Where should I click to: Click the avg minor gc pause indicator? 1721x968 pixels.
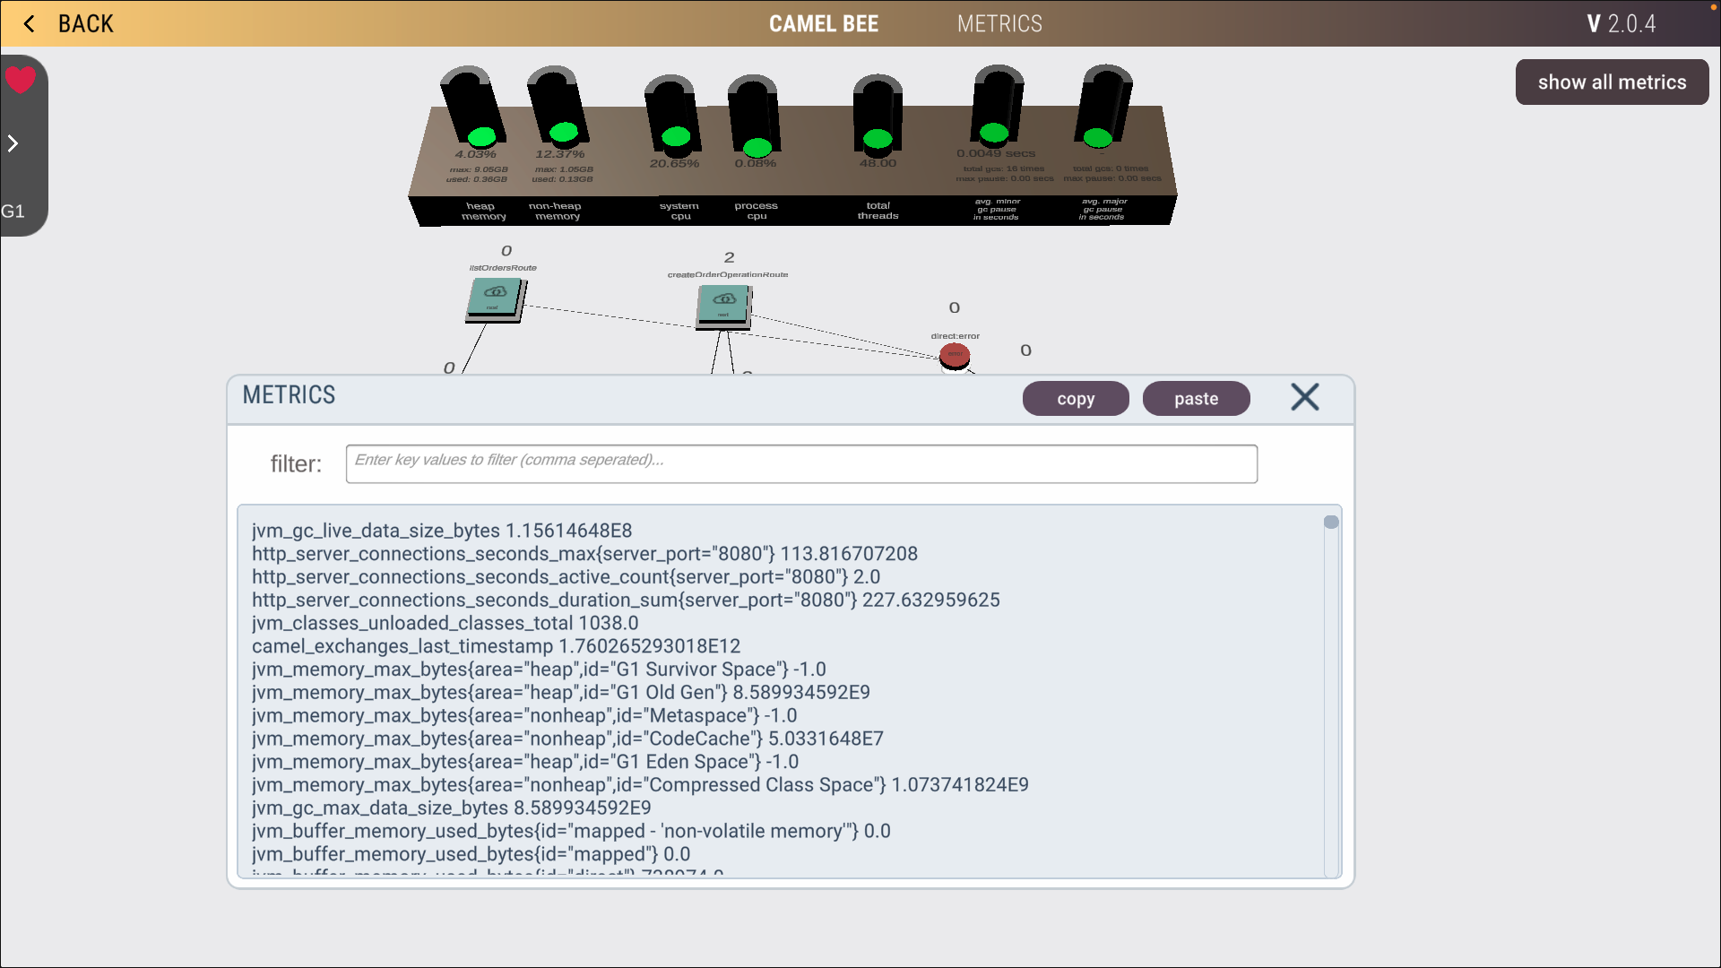tap(993, 133)
